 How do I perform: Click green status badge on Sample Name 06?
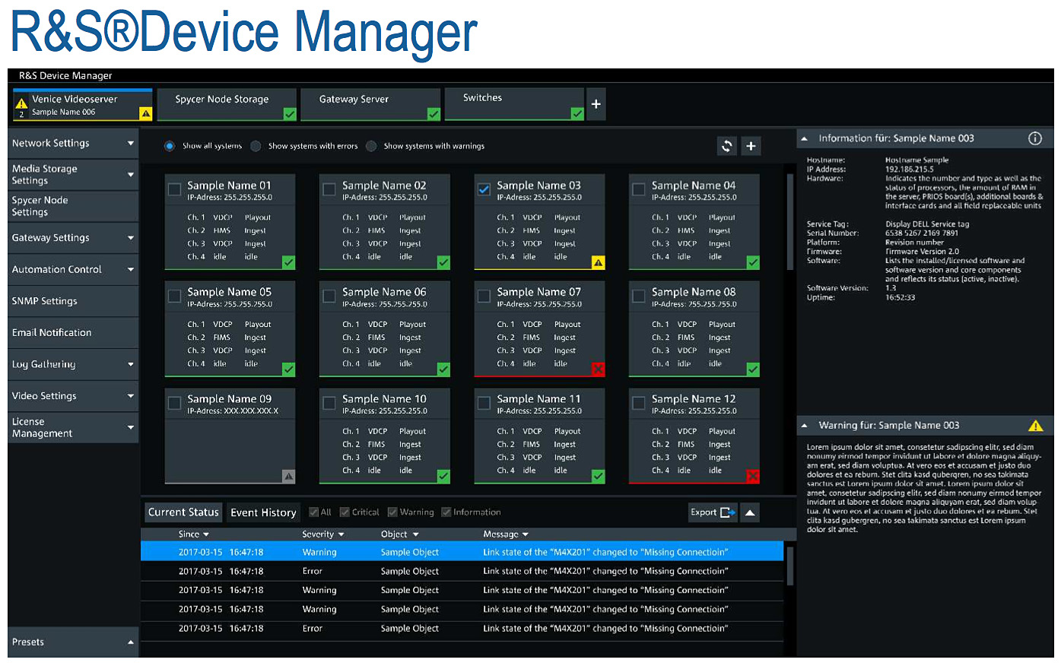(x=443, y=369)
